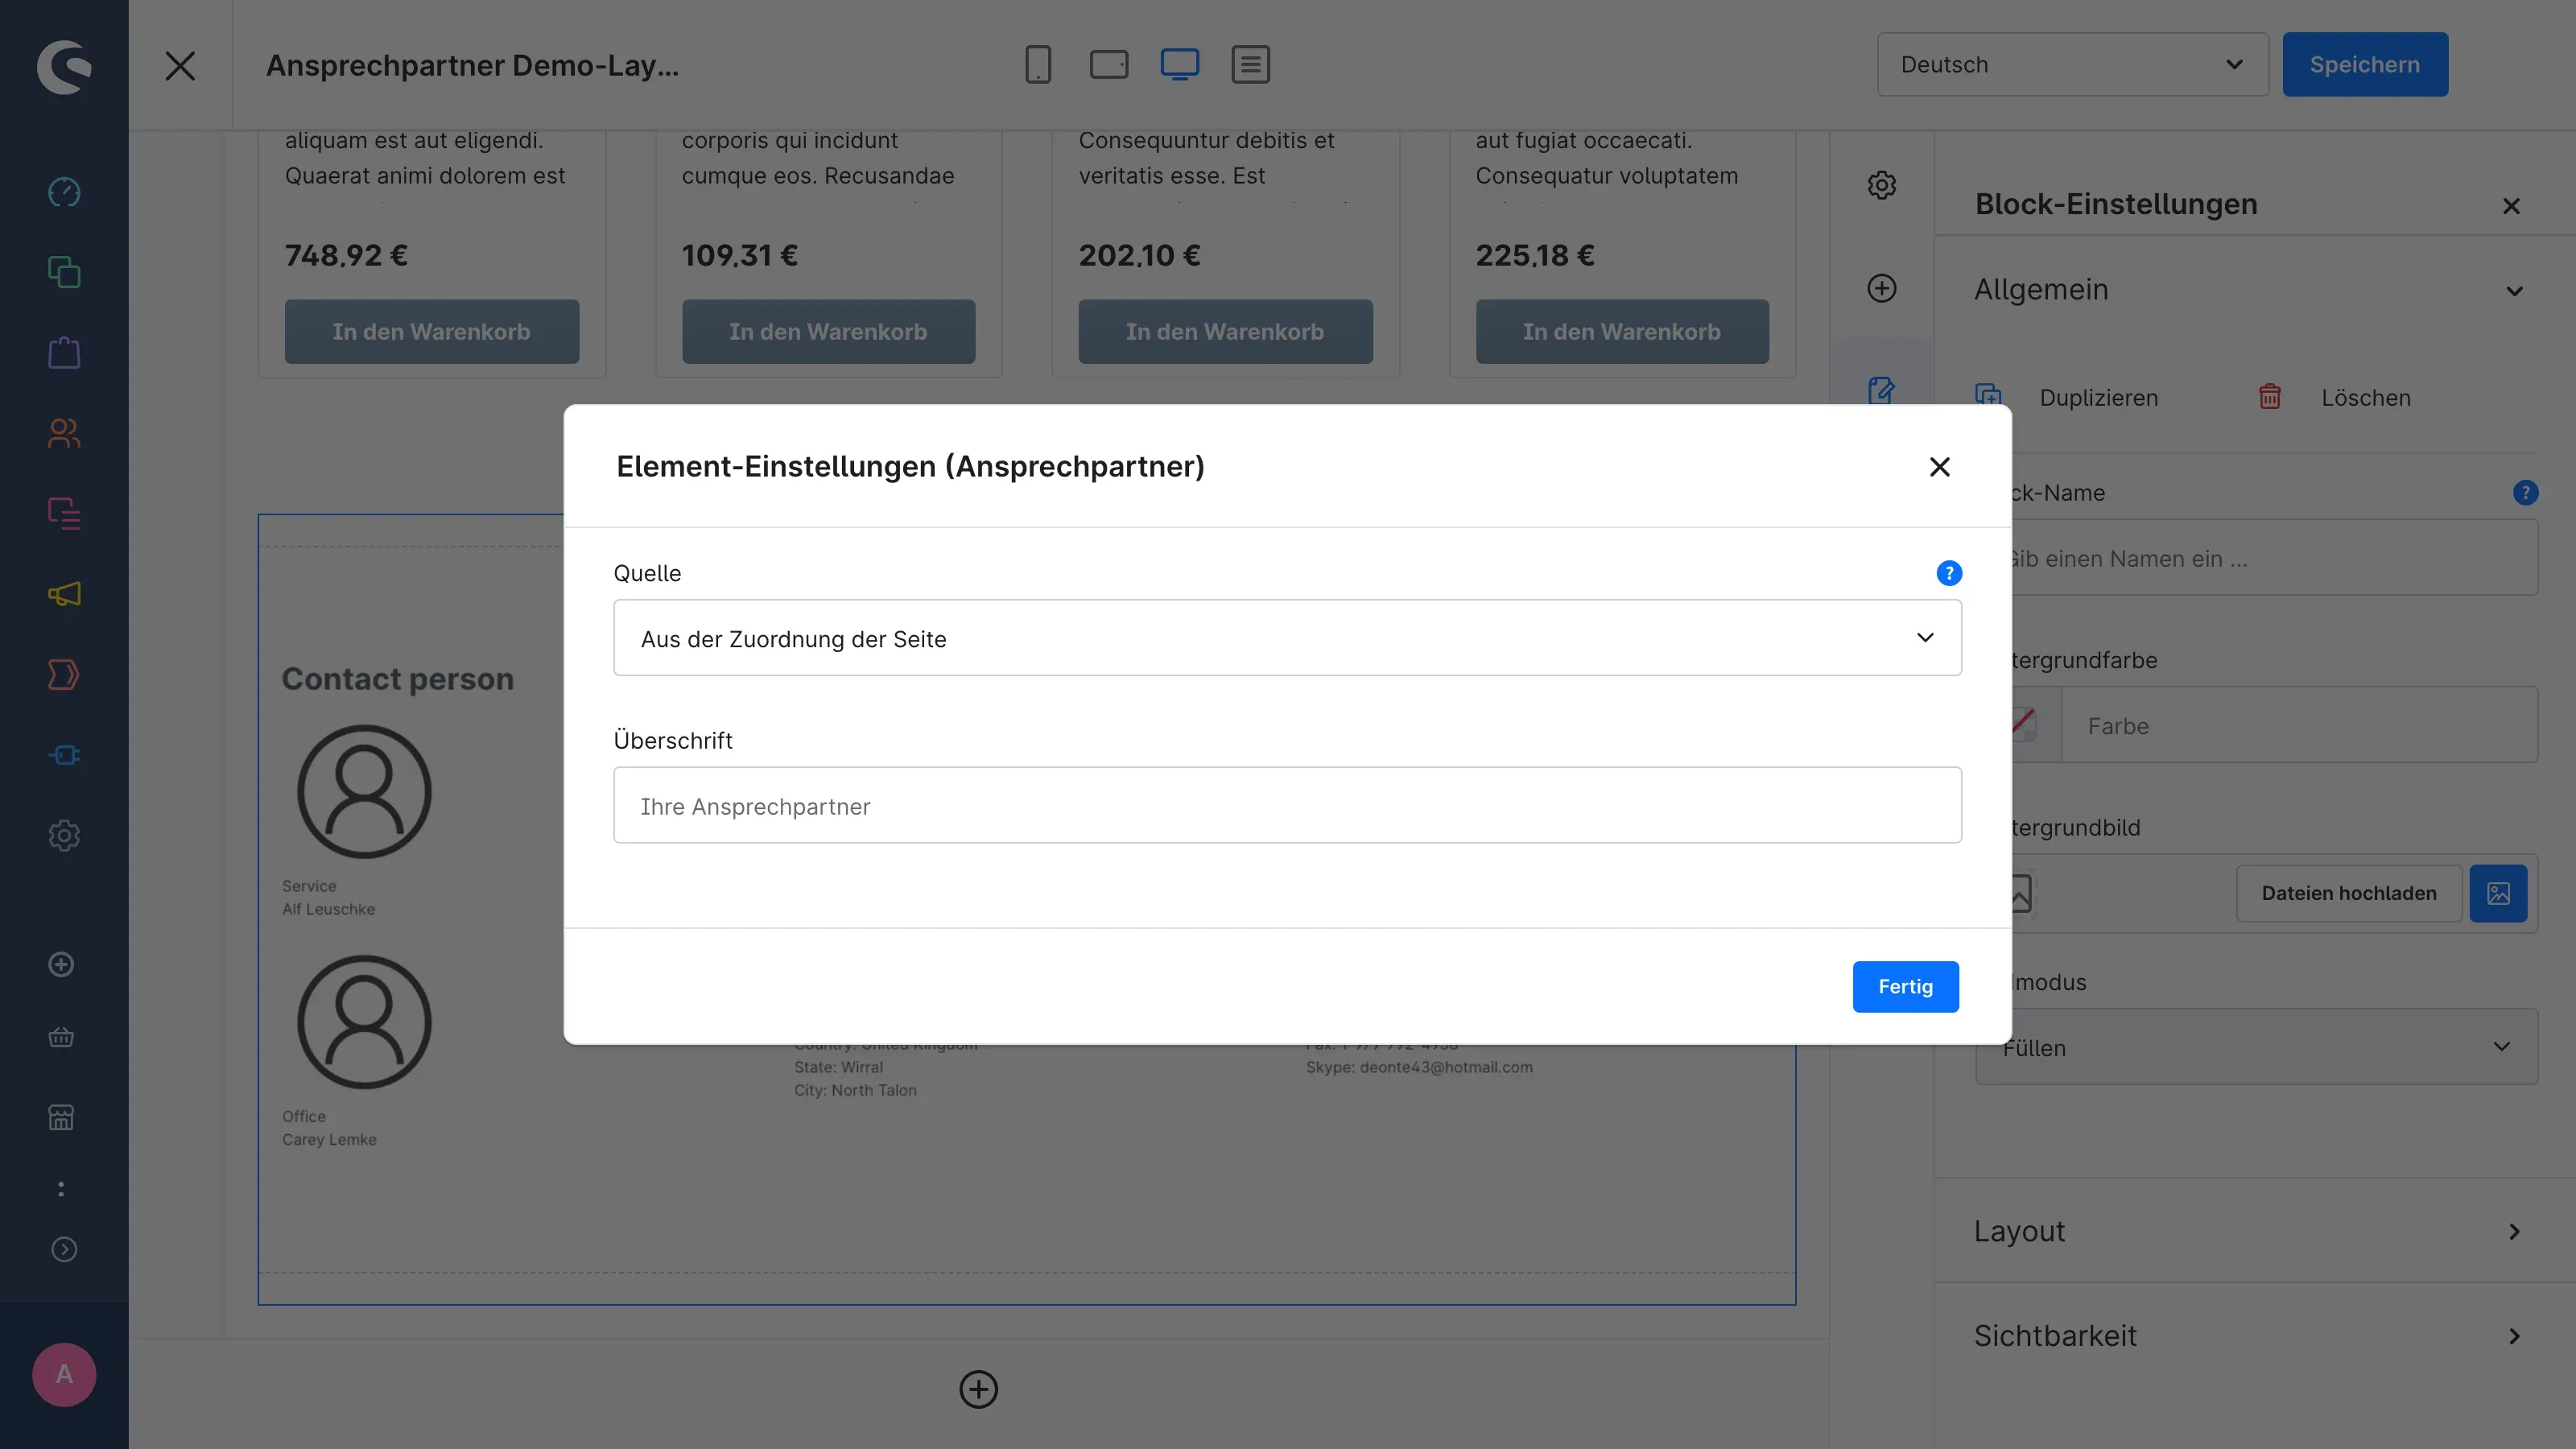2576x1449 pixels.
Task: Open the user avatar A
Action: tap(64, 1374)
